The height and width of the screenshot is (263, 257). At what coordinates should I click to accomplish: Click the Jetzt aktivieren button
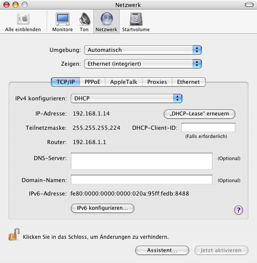click(221, 250)
